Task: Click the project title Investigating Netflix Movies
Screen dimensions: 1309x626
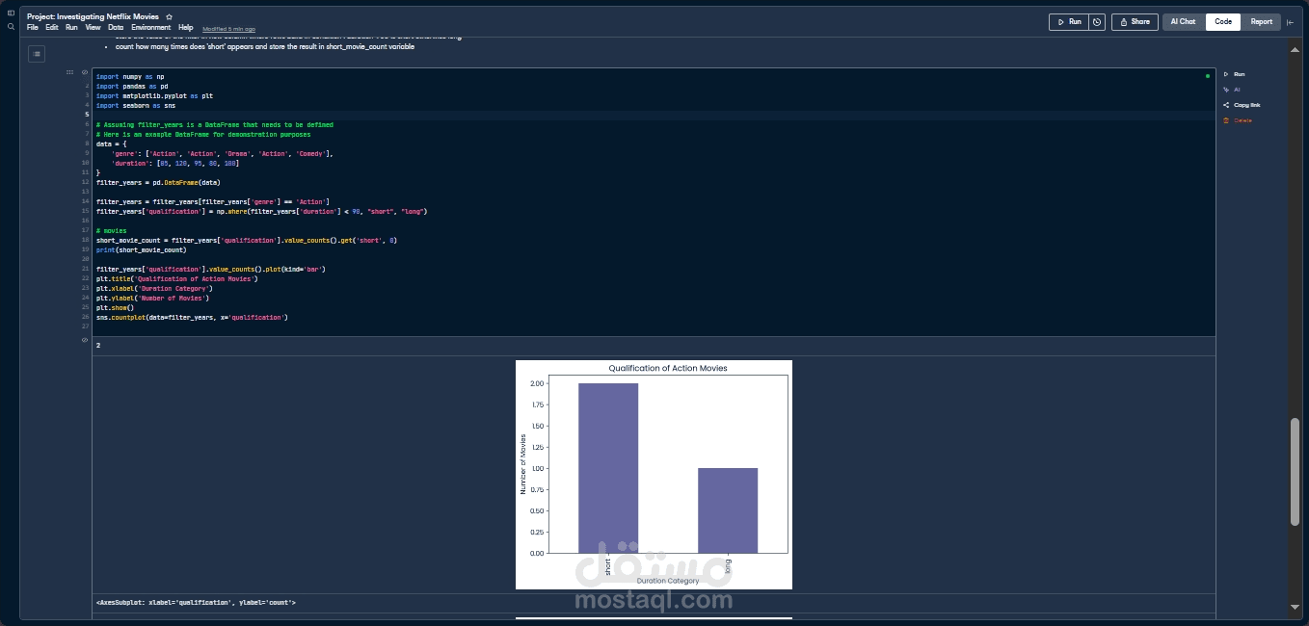Action: (93, 17)
